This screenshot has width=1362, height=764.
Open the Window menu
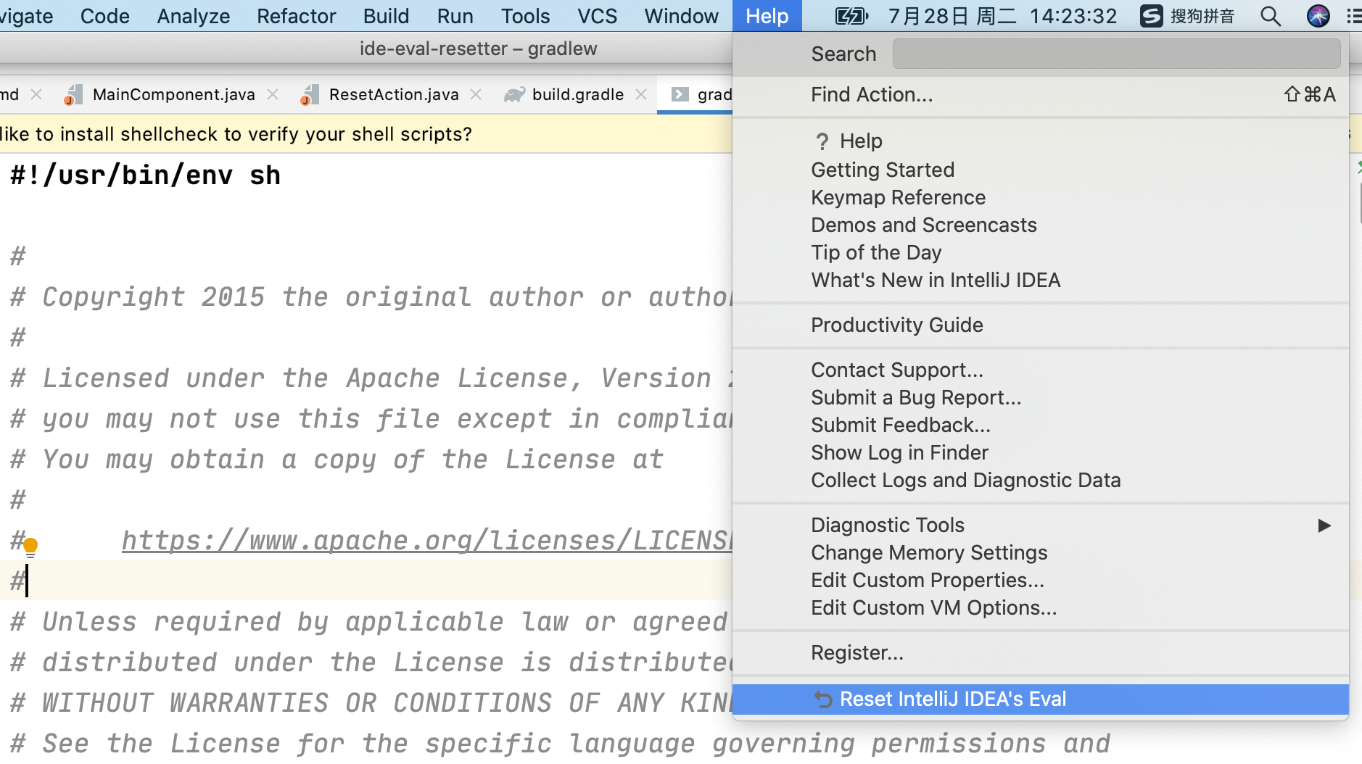tap(681, 16)
